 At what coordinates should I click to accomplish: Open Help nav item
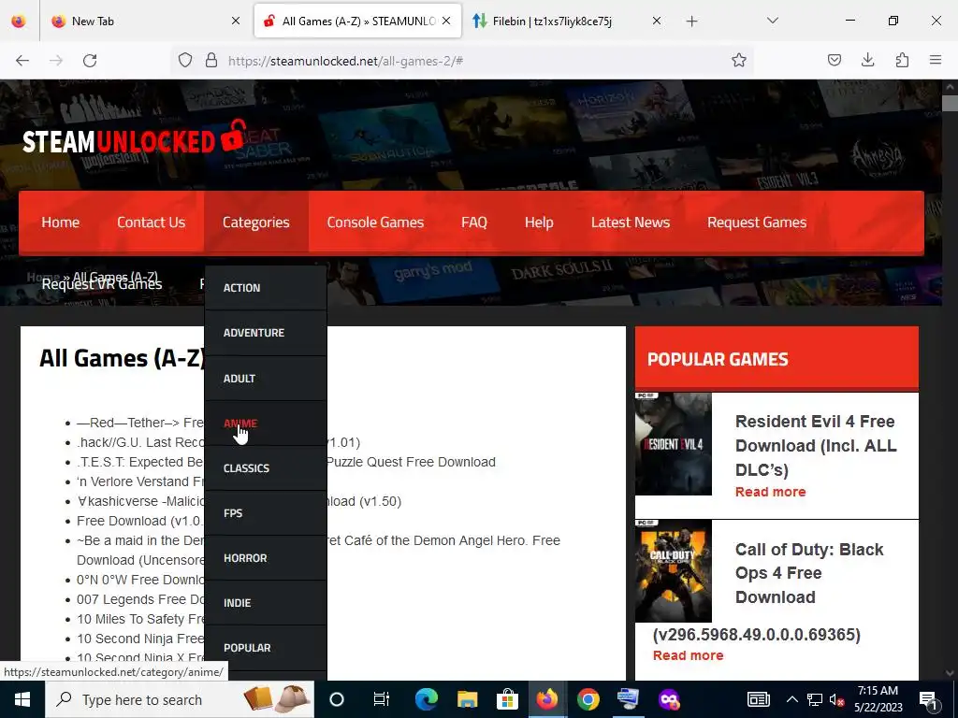pyautogui.click(x=539, y=223)
